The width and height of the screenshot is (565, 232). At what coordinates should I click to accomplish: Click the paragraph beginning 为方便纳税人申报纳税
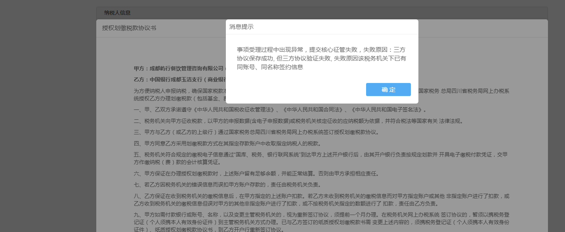click(178, 91)
